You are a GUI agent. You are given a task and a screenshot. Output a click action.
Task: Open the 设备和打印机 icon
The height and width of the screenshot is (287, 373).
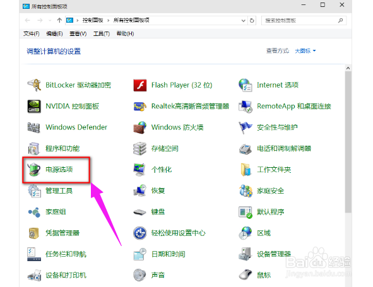34,276
